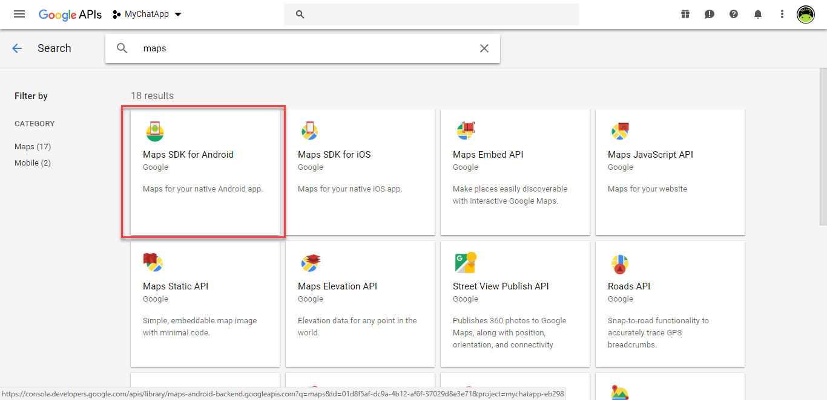Click the back arrow next to Search
Screen dimensions: 827x400
pyautogui.click(x=17, y=48)
